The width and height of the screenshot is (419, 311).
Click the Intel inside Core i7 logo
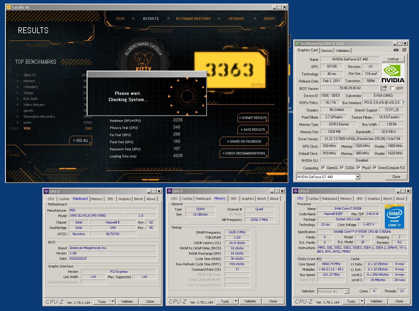coord(394,217)
